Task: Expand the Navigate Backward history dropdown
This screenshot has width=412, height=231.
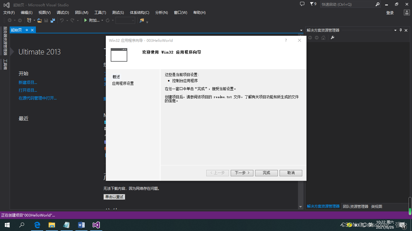Action: pyautogui.click(x=14, y=20)
